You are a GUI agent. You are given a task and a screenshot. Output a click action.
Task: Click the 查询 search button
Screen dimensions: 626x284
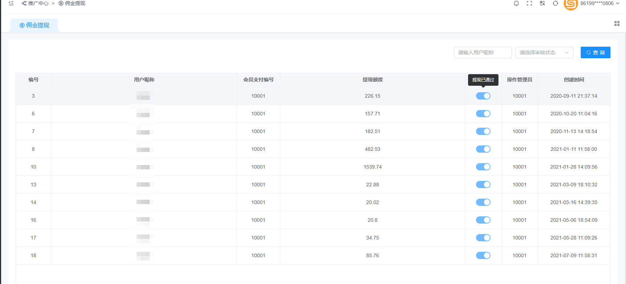click(x=595, y=52)
